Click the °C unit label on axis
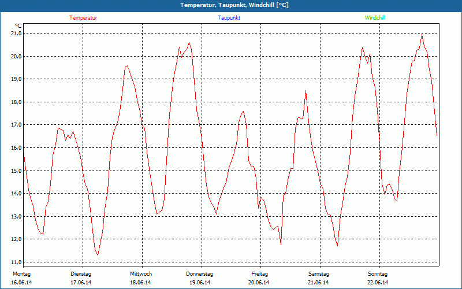 click(x=18, y=25)
